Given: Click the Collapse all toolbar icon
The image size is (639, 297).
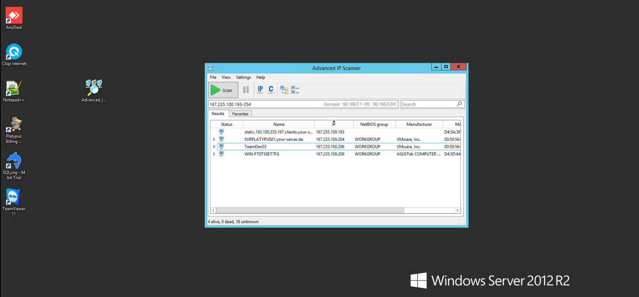Looking at the screenshot, I should tap(295, 90).
